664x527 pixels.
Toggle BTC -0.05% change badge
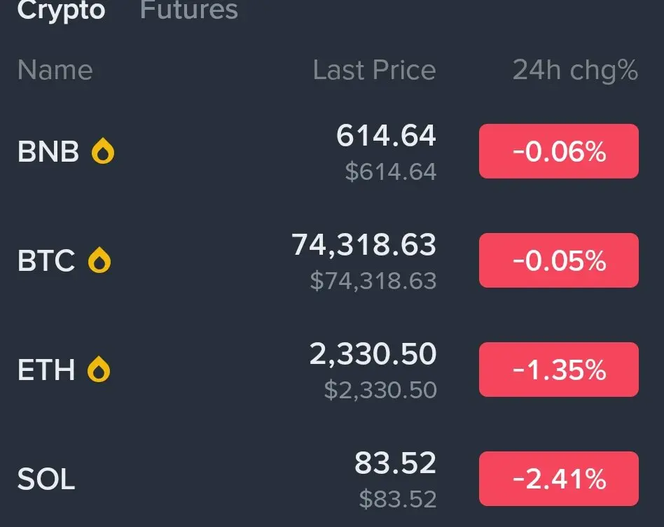coord(558,260)
